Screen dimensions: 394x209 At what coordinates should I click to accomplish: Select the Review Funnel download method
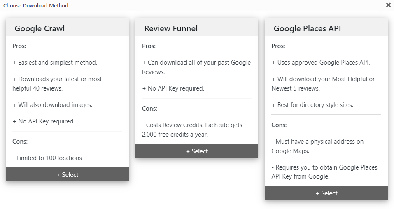[197, 151]
